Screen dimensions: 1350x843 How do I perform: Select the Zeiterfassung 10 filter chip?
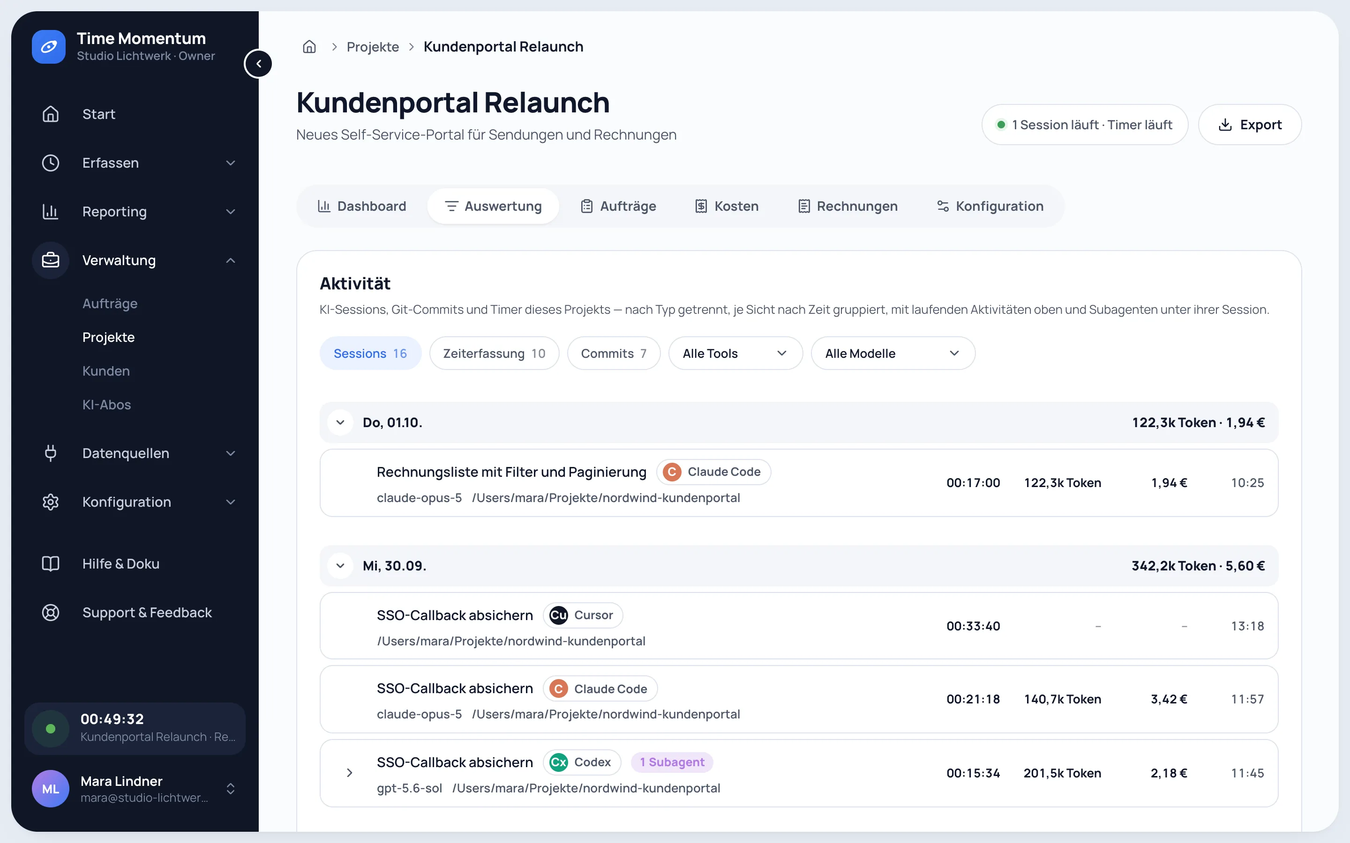pyautogui.click(x=494, y=354)
